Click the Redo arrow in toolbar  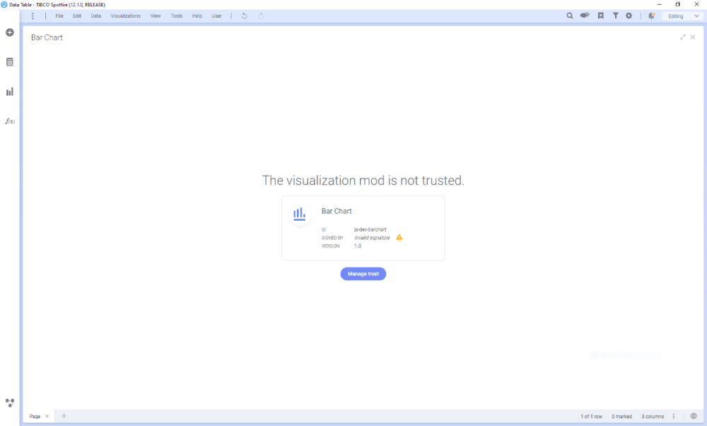point(261,16)
